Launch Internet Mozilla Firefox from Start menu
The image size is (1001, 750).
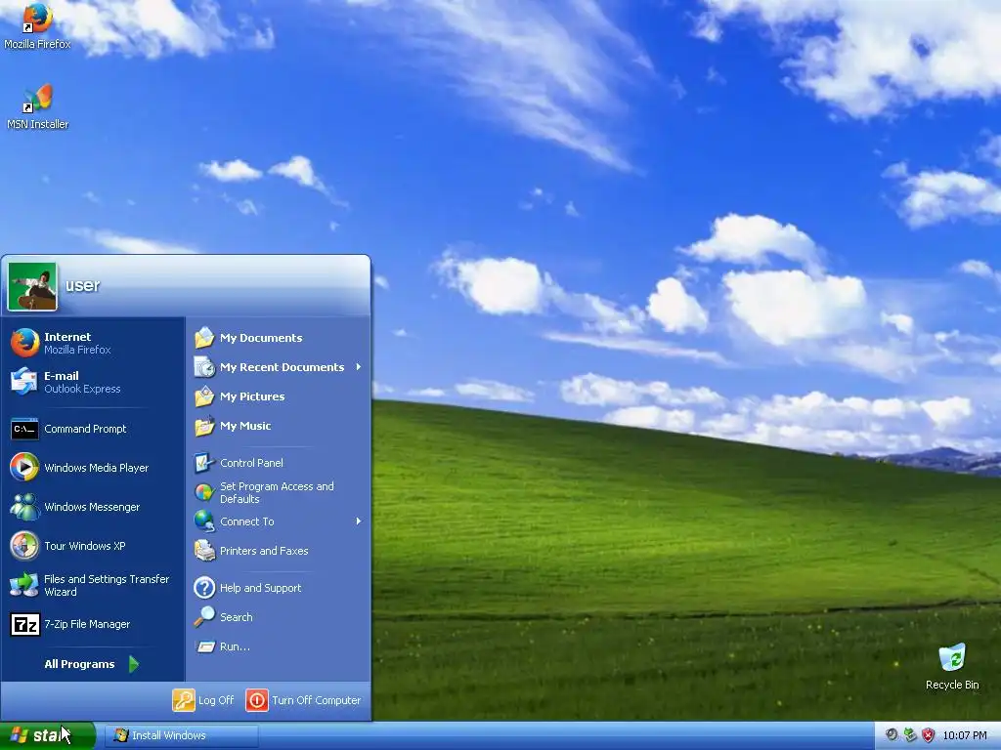[x=93, y=343]
